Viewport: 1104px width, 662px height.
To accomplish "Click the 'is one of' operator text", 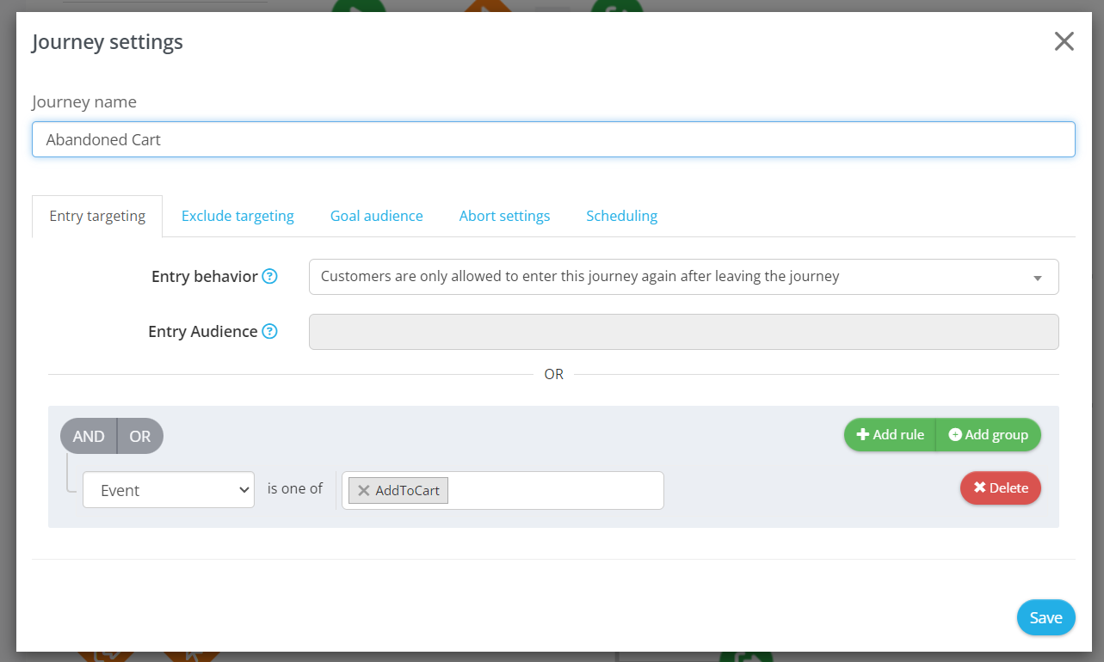I will [x=295, y=488].
